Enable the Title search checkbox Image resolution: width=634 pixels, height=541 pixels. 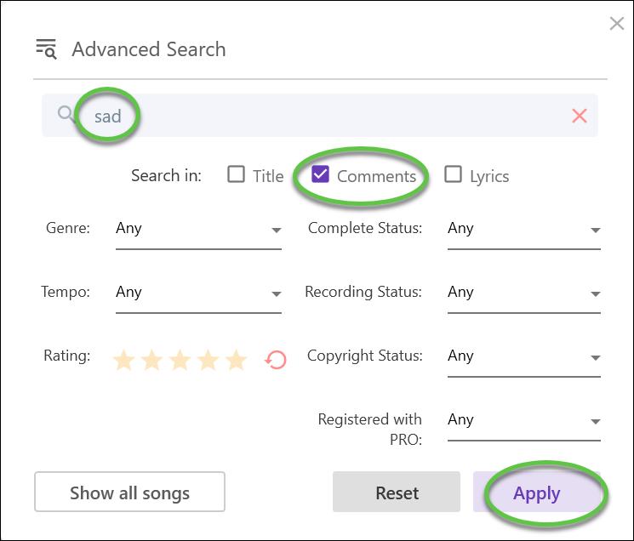point(236,174)
